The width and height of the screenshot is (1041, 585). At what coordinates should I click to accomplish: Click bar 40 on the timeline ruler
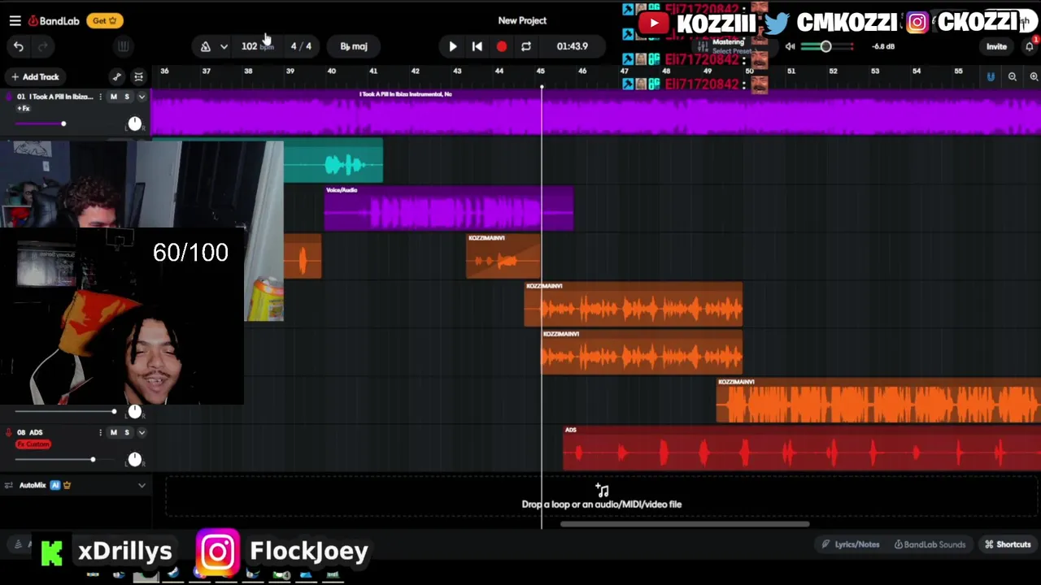tap(332, 71)
